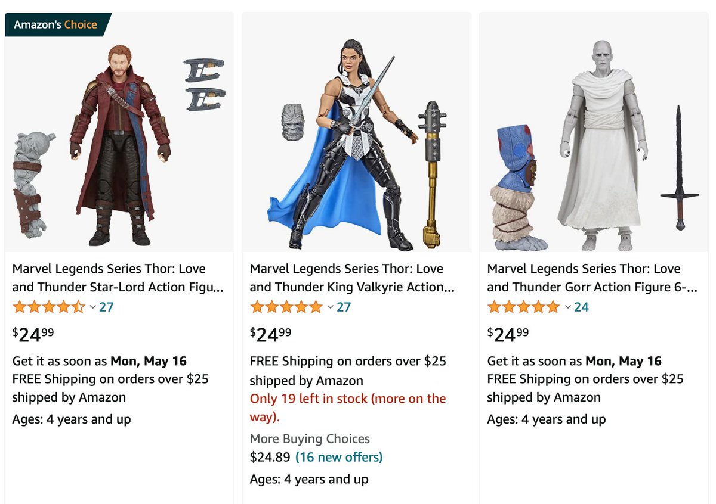
Task: Click the King Valkyrie $24.99 price
Action: (x=271, y=335)
